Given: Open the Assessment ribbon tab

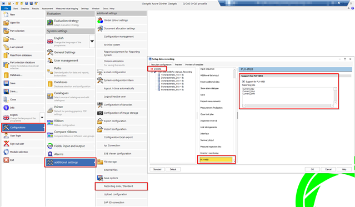Looking at the screenshot, I should [47, 8].
